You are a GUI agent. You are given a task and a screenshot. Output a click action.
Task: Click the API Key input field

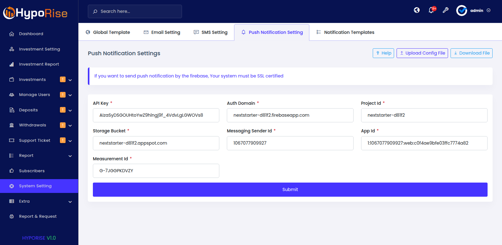coord(156,115)
